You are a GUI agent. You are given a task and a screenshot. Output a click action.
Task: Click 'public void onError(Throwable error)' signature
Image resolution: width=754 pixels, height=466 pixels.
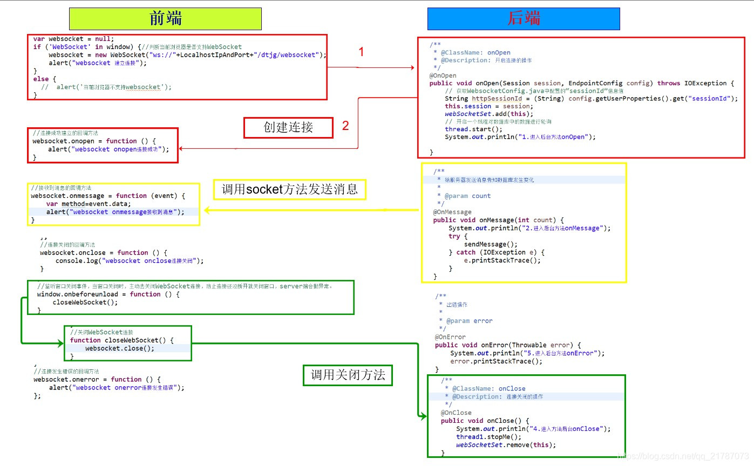[x=508, y=345]
